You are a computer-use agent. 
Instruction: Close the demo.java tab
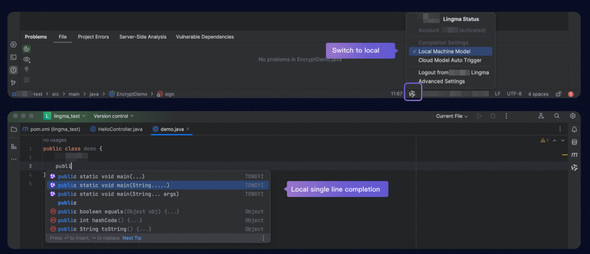[x=188, y=129]
